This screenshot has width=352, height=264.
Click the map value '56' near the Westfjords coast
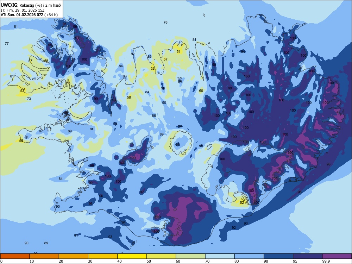[x=68, y=83]
